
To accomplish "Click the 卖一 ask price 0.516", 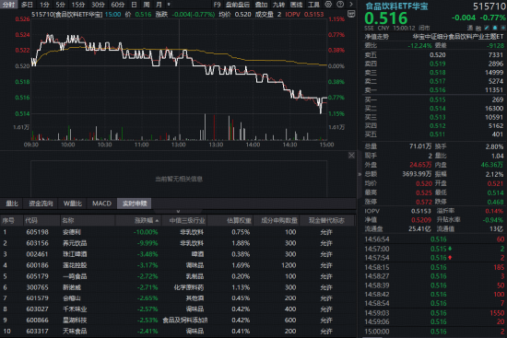I will 438,90.
